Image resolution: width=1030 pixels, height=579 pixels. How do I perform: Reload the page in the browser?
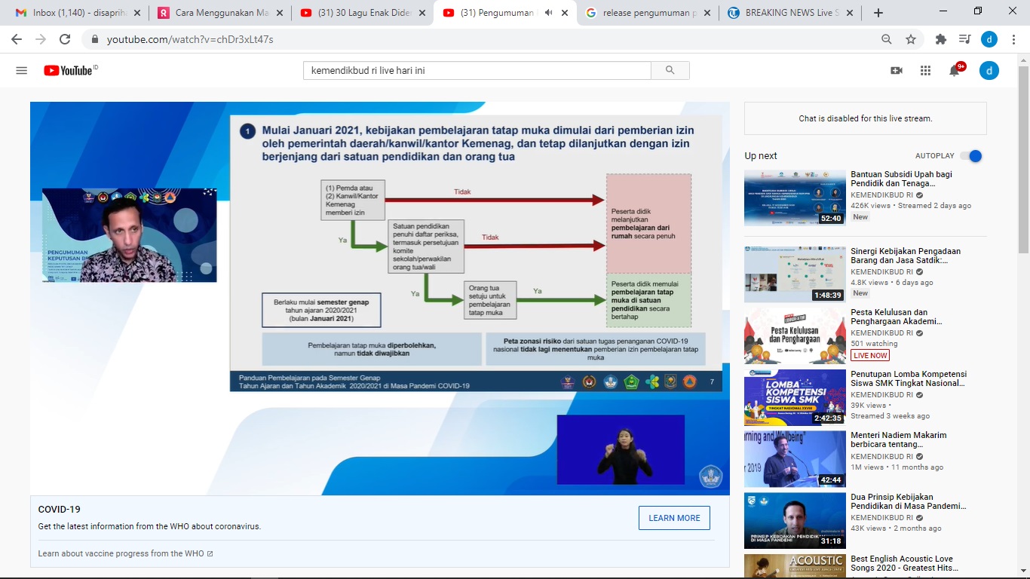pos(65,39)
